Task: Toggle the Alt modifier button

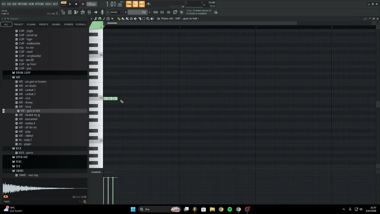Action: [x=169, y=12]
